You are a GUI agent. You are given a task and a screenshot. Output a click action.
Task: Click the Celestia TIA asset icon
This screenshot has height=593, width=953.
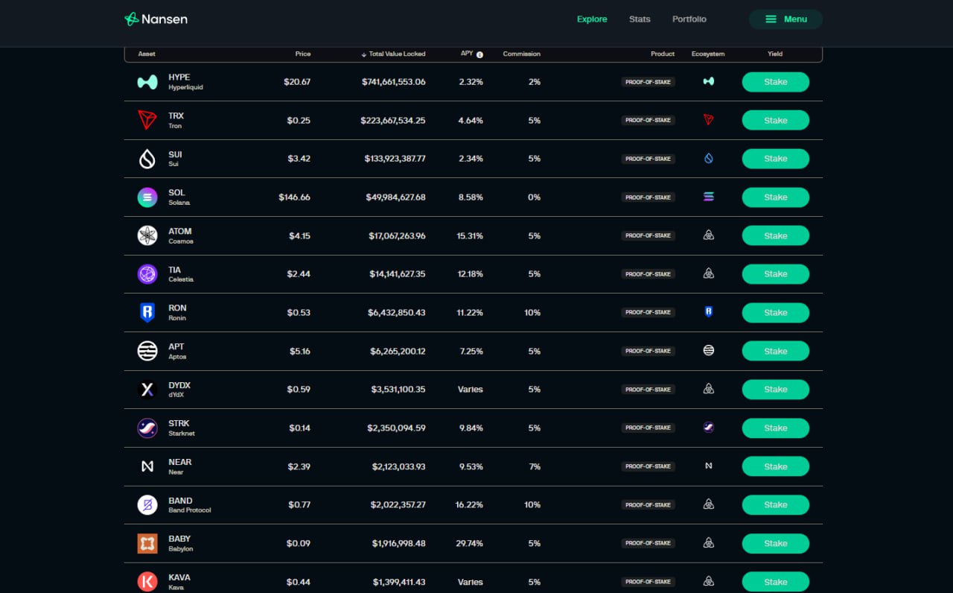point(147,274)
